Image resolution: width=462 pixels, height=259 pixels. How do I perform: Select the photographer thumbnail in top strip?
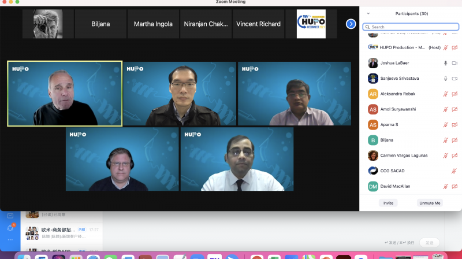point(48,24)
